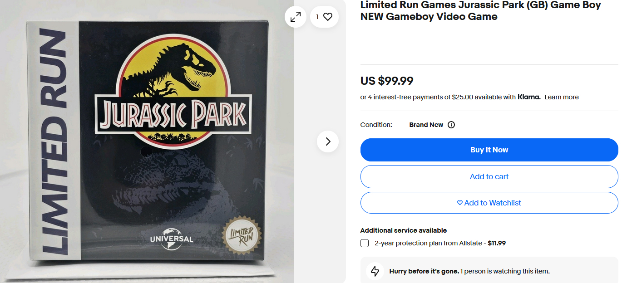The image size is (622, 283).
Task: Click the Klarna logo
Action: [529, 97]
